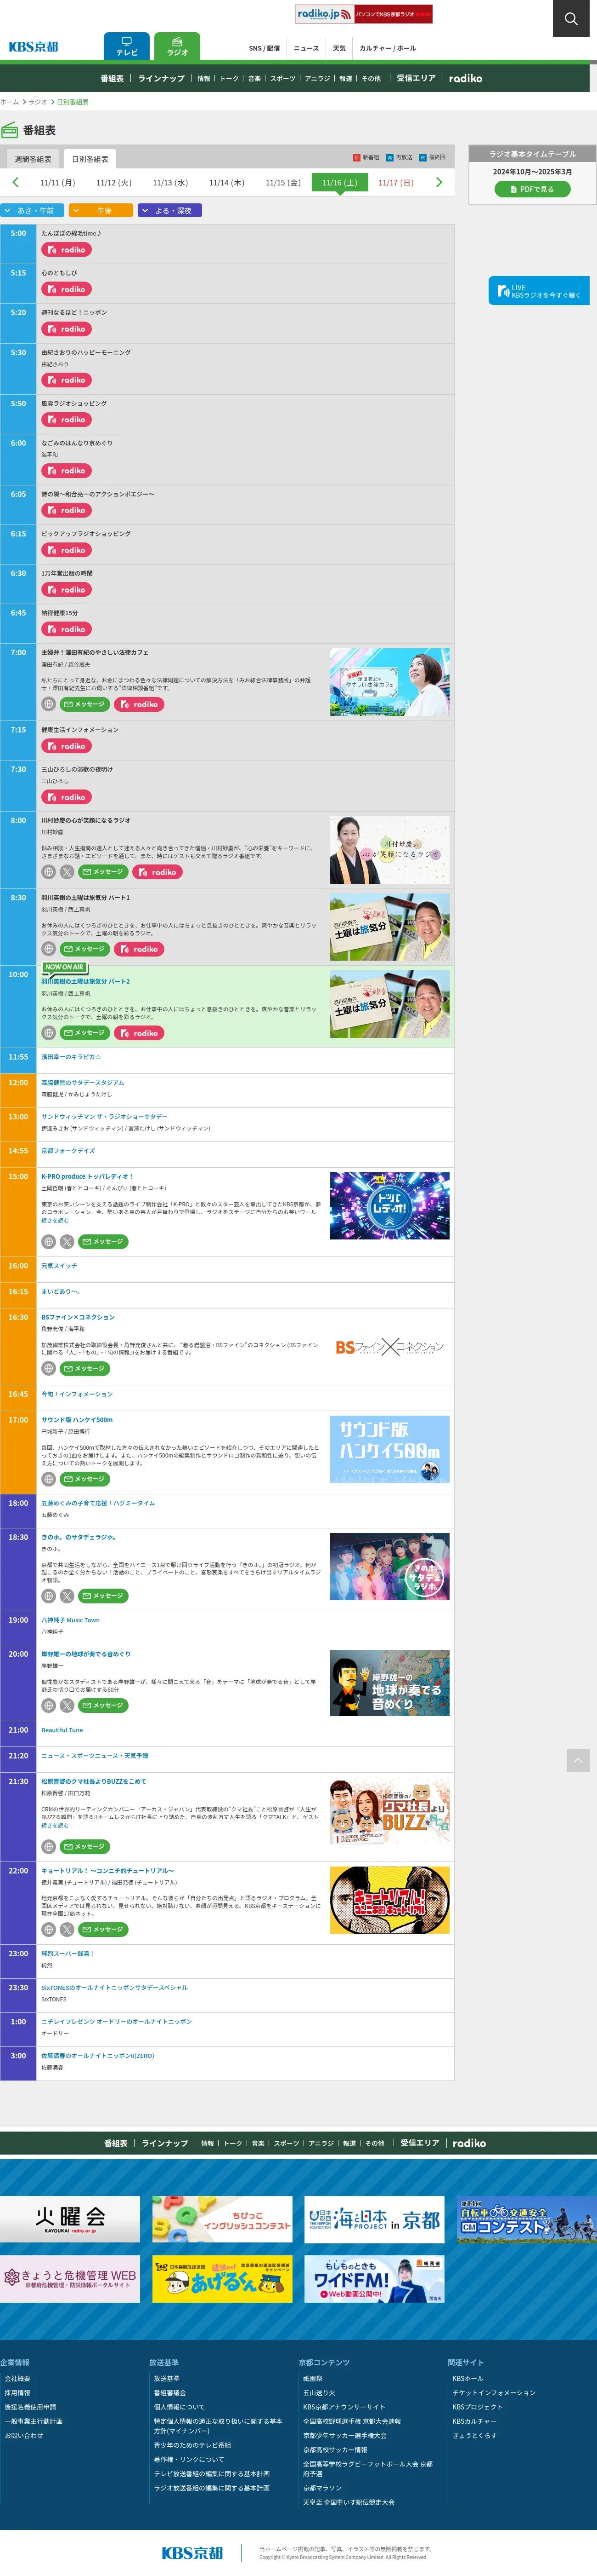The width and height of the screenshot is (597, 2576).
Task: Open the radiko.jp banner at the top
Action: click(363, 14)
